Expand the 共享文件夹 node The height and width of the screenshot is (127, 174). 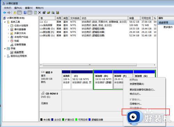(8, 33)
